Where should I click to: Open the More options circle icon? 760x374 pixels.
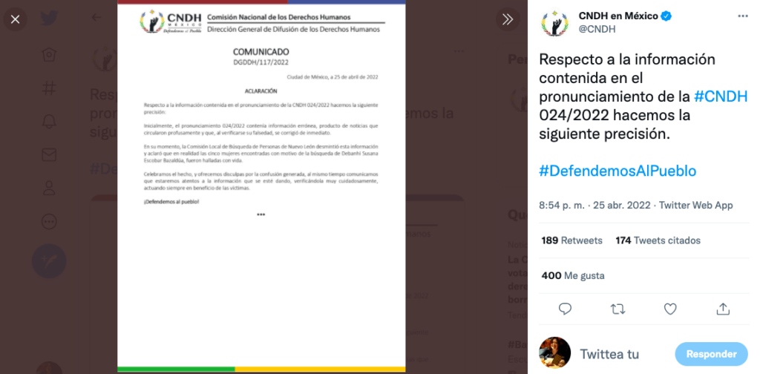tap(49, 221)
